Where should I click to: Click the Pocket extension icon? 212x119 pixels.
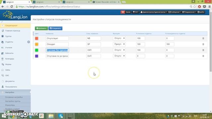(204, 7)
